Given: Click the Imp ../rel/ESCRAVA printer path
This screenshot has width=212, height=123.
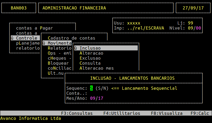Looking at the screenshot, I should [145, 28].
